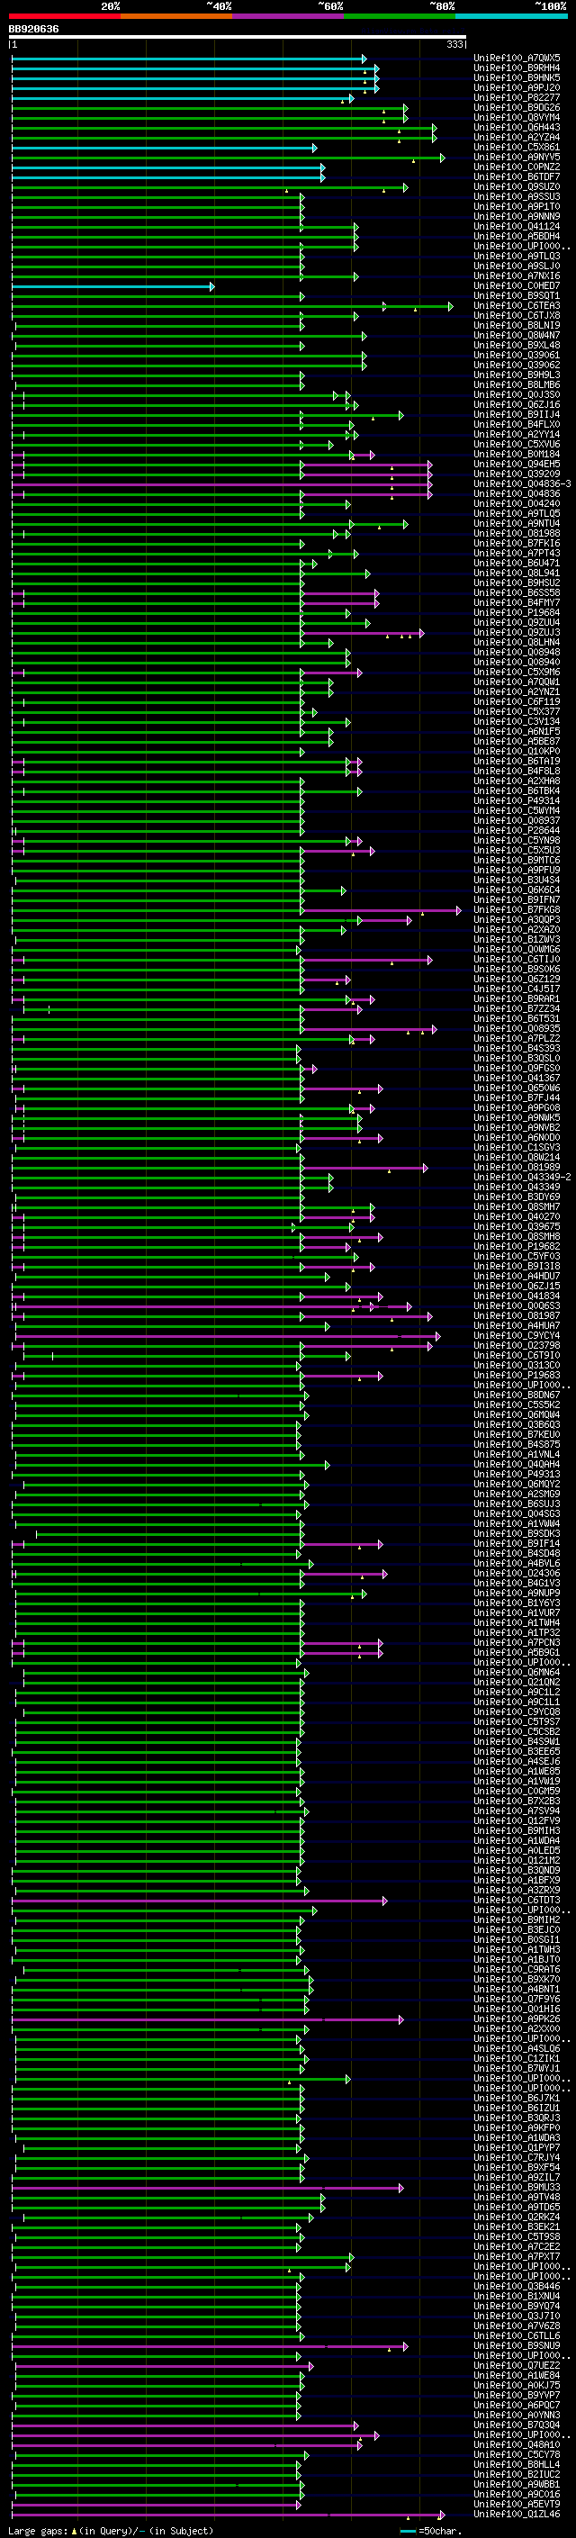Select label UniRef100_C6TIJ0
Viewport: 576px width, 2538px height.
tap(517, 960)
